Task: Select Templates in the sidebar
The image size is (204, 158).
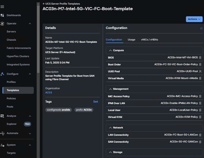Action: 18,90
